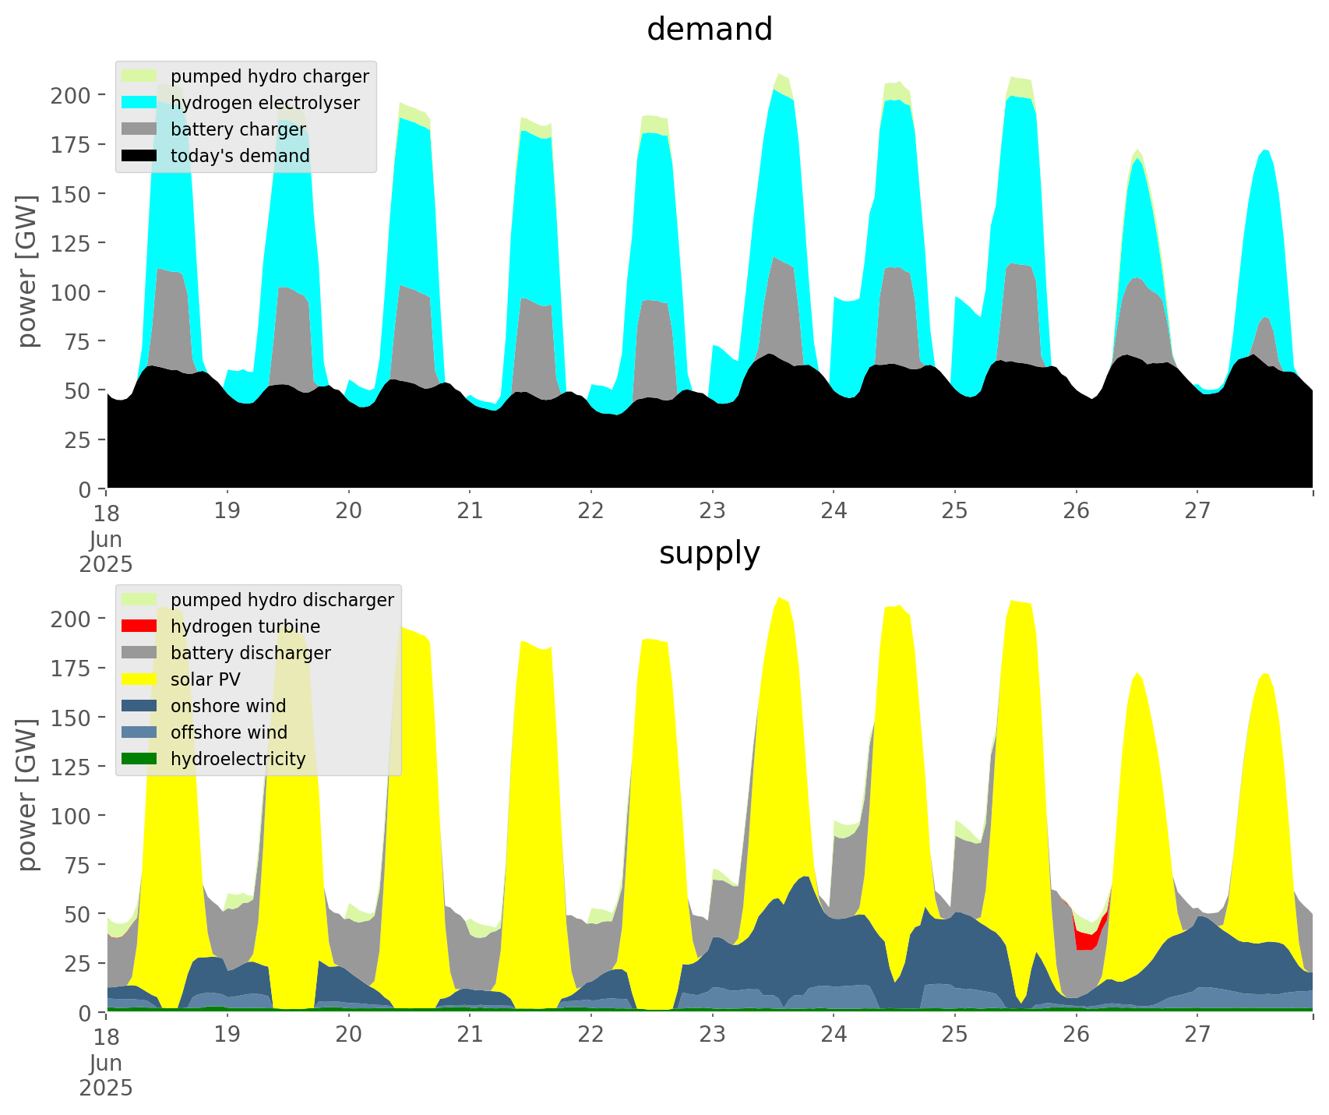
Task: Click the yellow solar PV legend swatch
Action: pos(140,679)
